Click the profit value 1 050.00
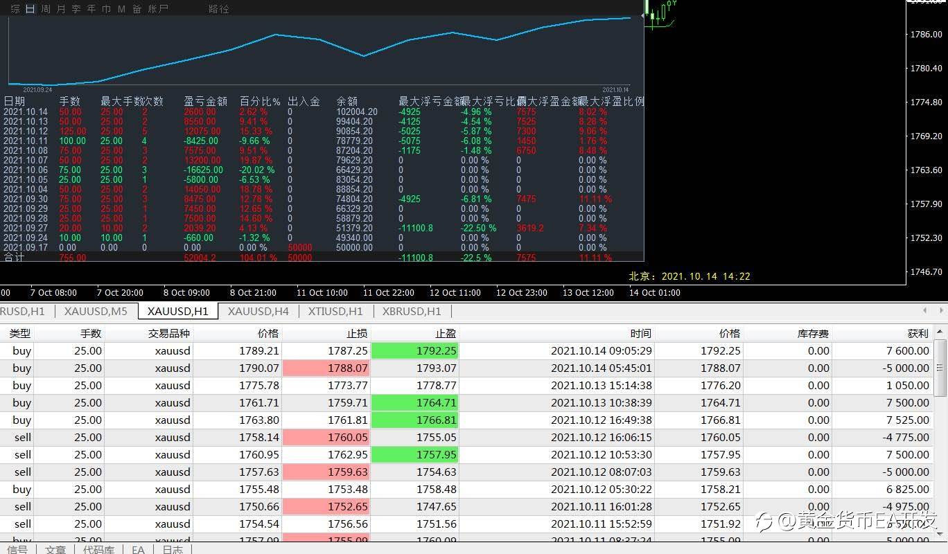The width and height of the screenshot is (948, 554). pyautogui.click(x=908, y=386)
